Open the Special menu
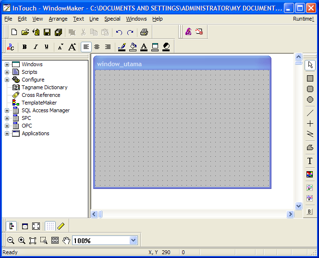Viewport: 319px width, 258px height. [112, 19]
